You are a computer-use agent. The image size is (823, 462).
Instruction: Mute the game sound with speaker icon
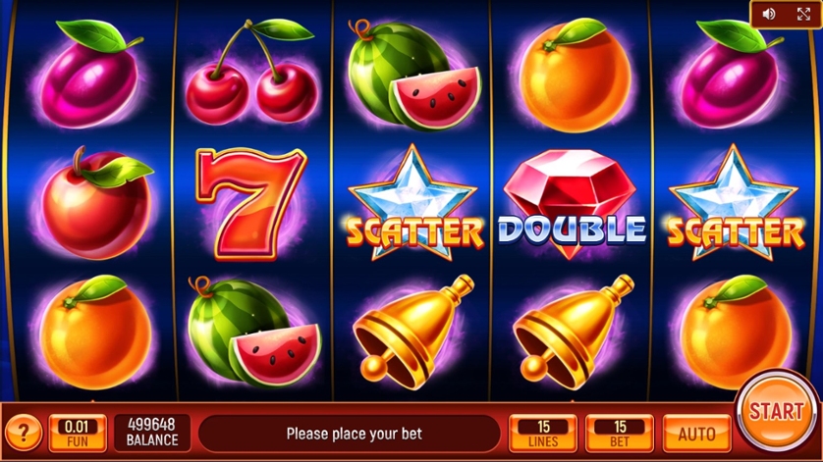click(x=769, y=14)
